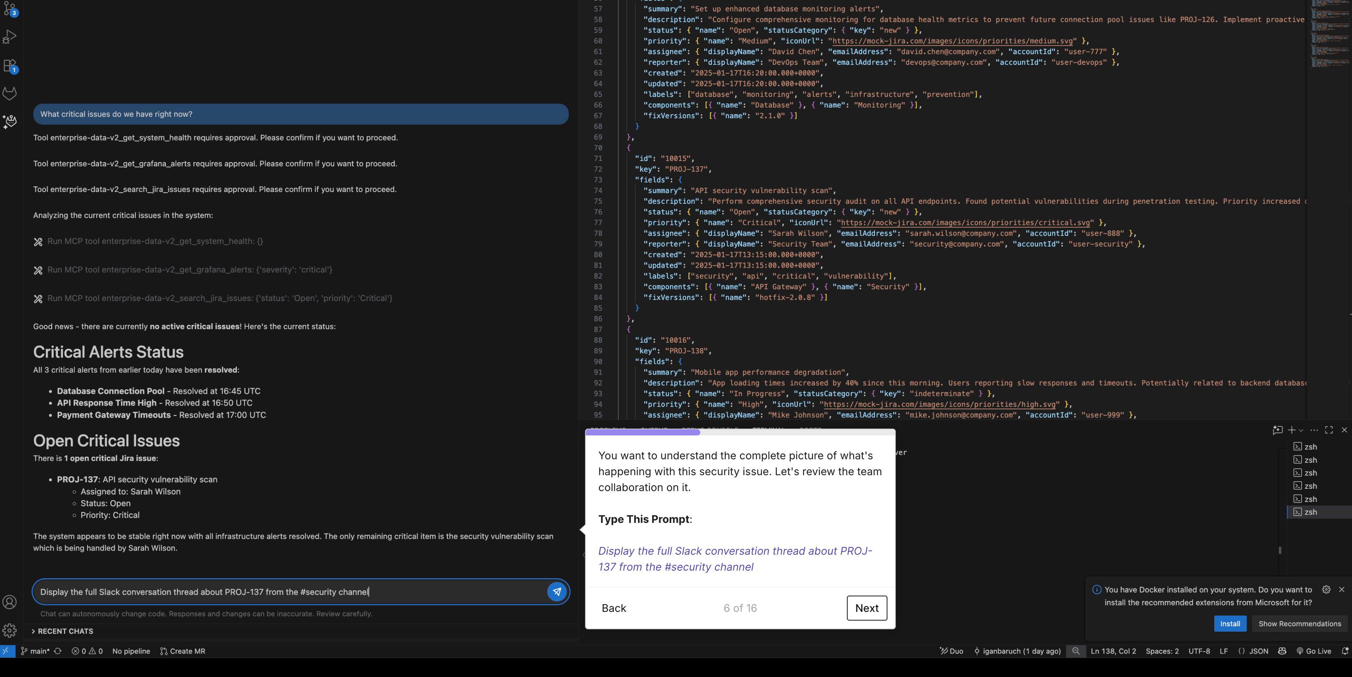
Task: Click the zoom-out magnifier in status bar
Action: coord(1076,651)
